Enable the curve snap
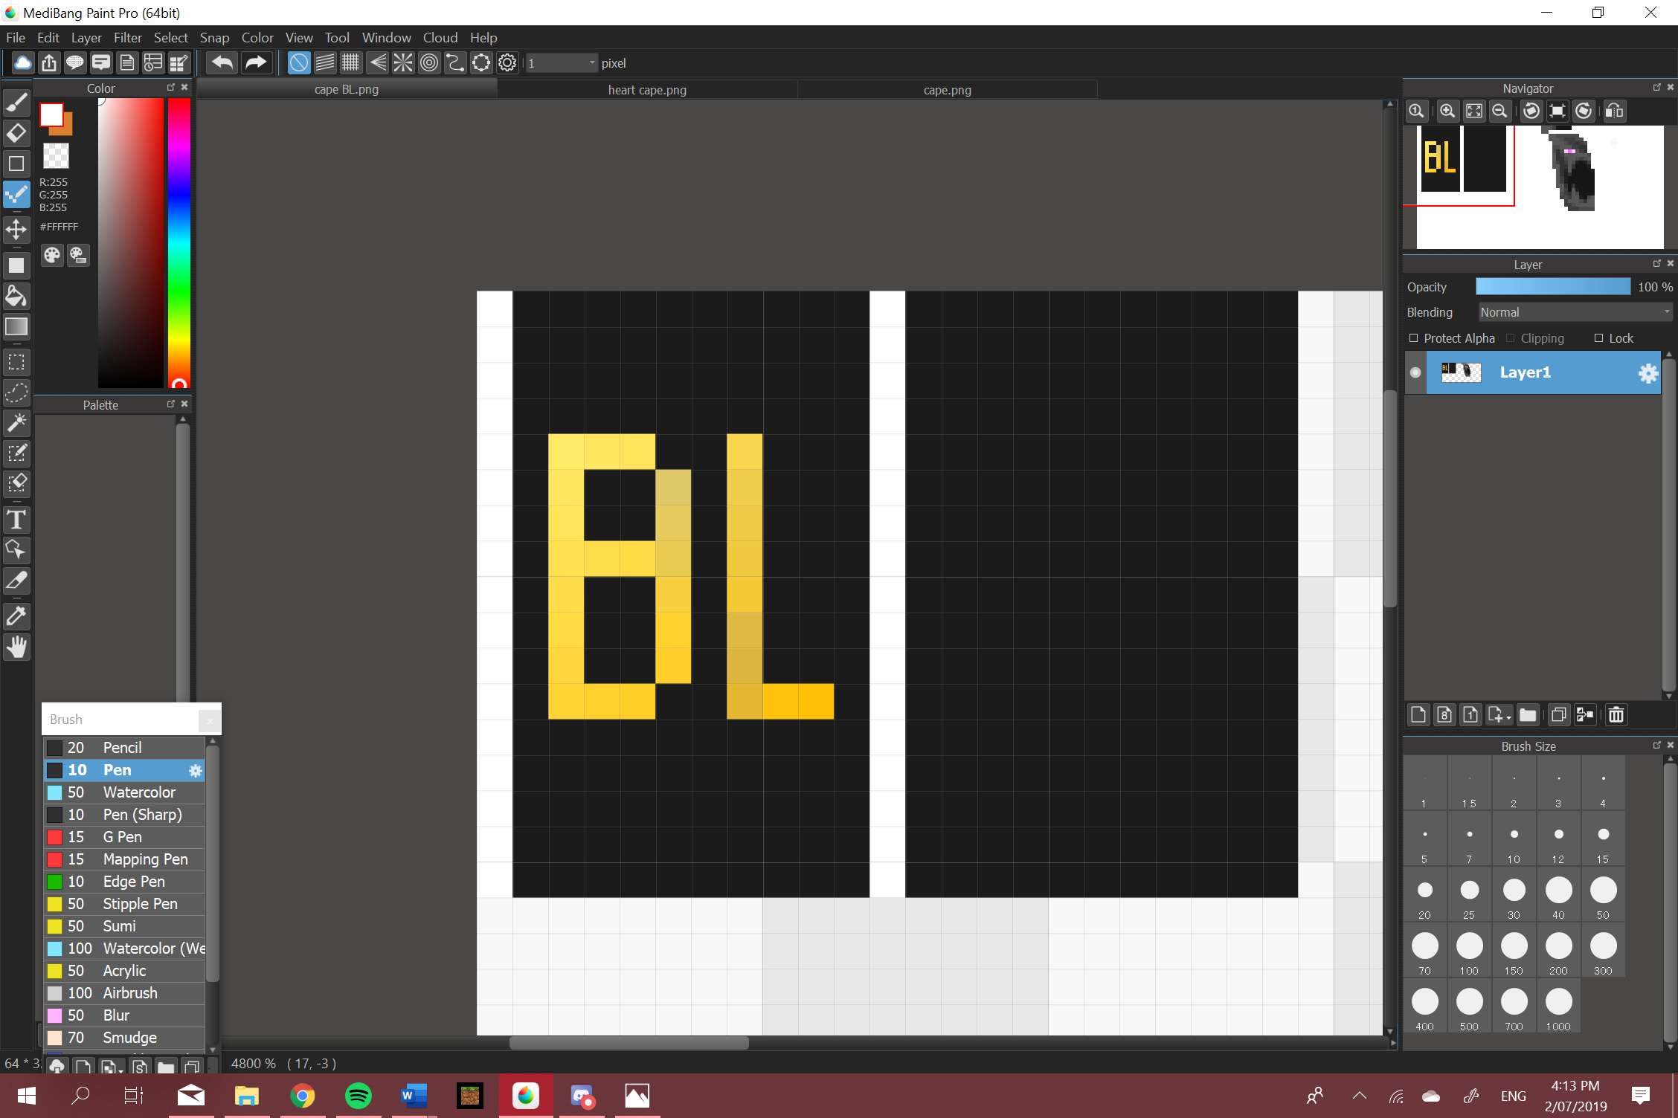This screenshot has width=1678, height=1118. point(455,63)
